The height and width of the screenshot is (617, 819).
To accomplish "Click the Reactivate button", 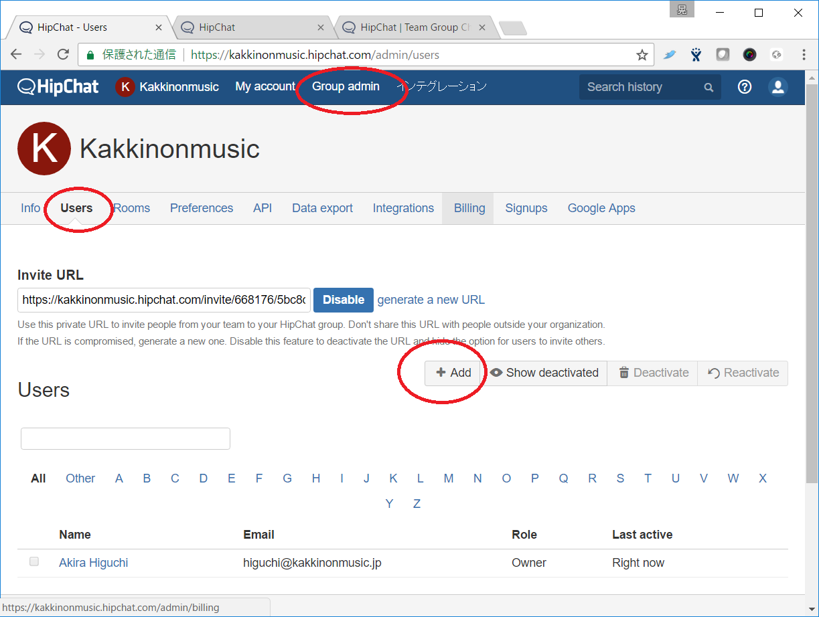I will (743, 373).
